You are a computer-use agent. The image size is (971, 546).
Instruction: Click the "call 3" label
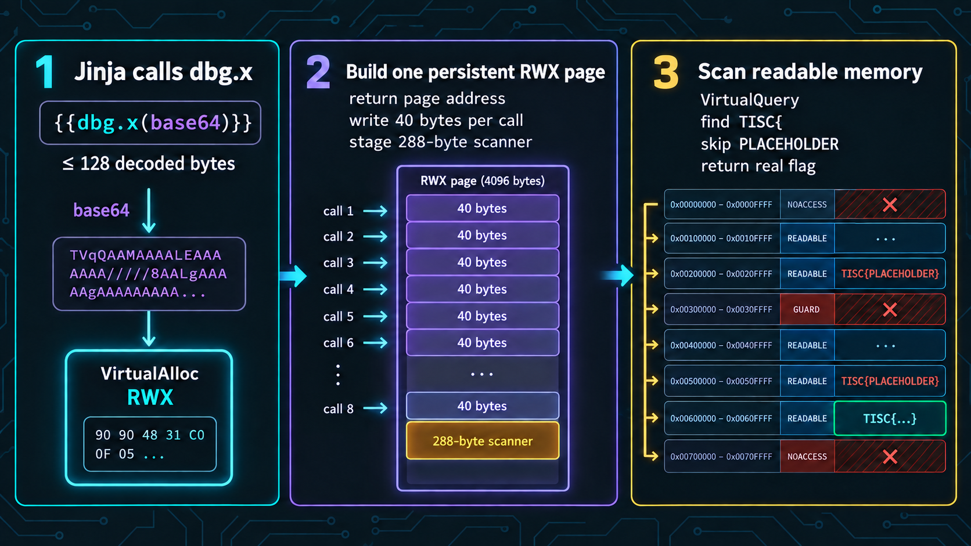click(338, 263)
